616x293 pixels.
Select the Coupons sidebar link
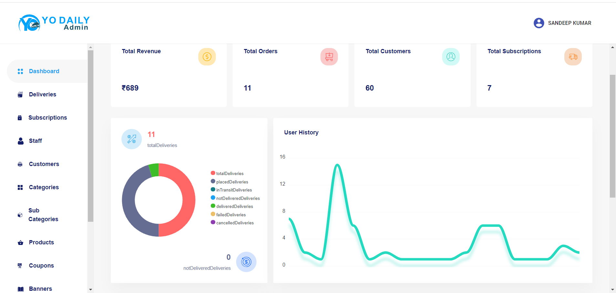click(41, 266)
